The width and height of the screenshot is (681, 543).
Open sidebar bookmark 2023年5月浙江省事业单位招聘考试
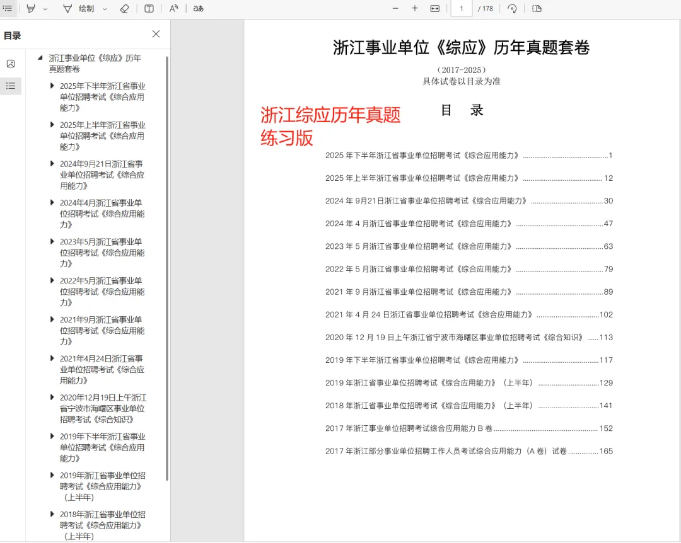[x=102, y=253]
